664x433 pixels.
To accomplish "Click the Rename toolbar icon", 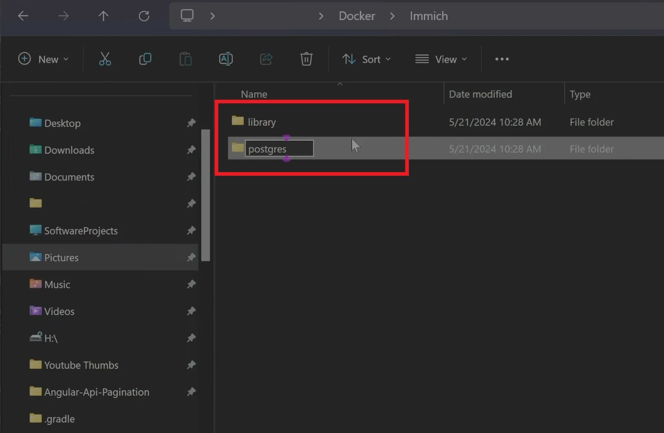I will tap(226, 59).
